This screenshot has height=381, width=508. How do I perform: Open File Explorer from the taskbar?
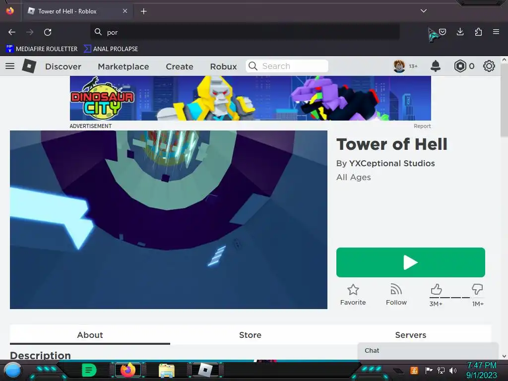click(167, 371)
